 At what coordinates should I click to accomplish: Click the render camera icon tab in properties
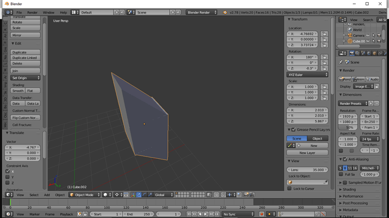[352, 54]
